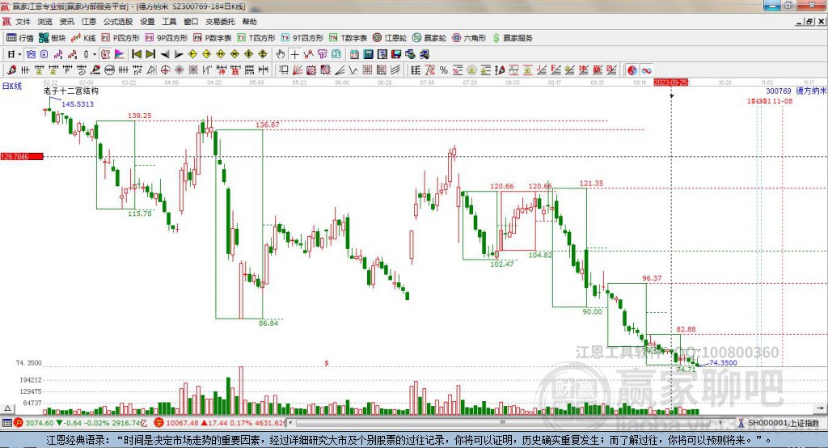The image size is (828, 448).
Task: Click the percent sign tool icon
Action: [444, 70]
